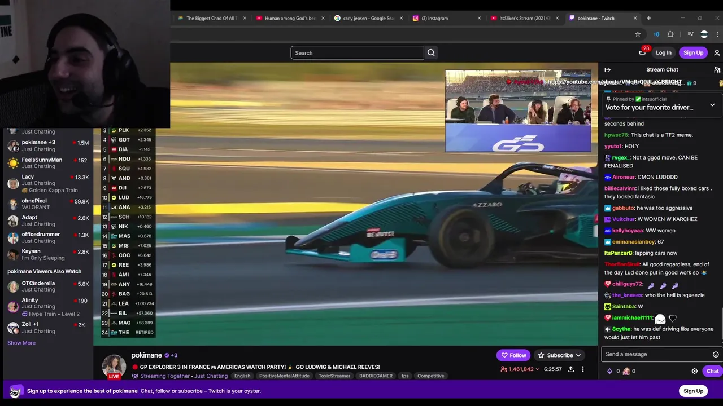Screen dimensions: 723x406
Task: Open the user account menu icon
Action: pos(717,53)
